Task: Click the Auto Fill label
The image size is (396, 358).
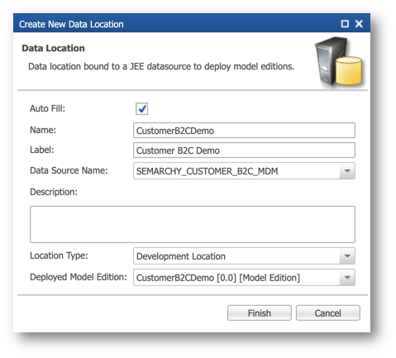Action: click(x=47, y=108)
